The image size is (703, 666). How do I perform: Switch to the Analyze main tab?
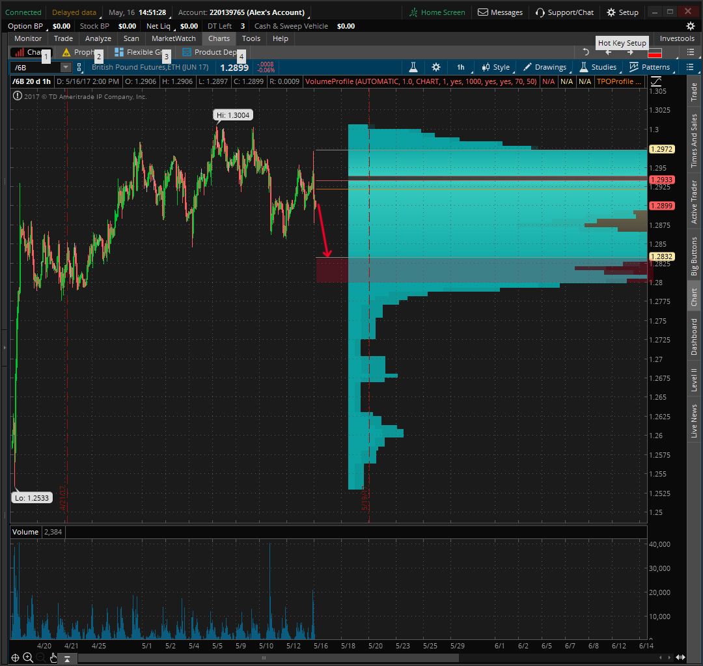pyautogui.click(x=98, y=38)
